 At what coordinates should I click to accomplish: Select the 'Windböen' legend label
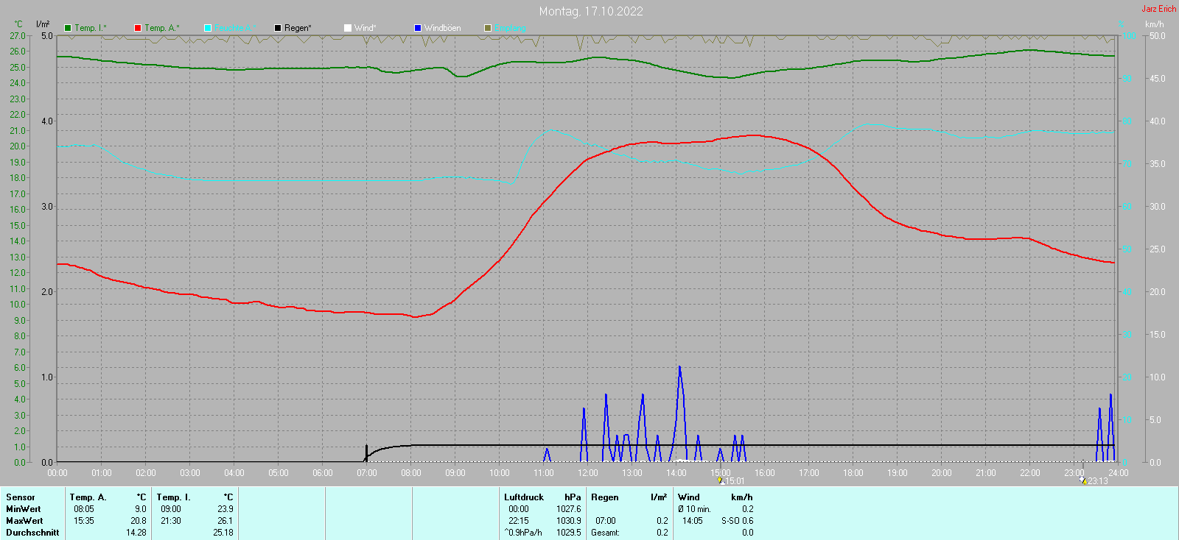443,28
